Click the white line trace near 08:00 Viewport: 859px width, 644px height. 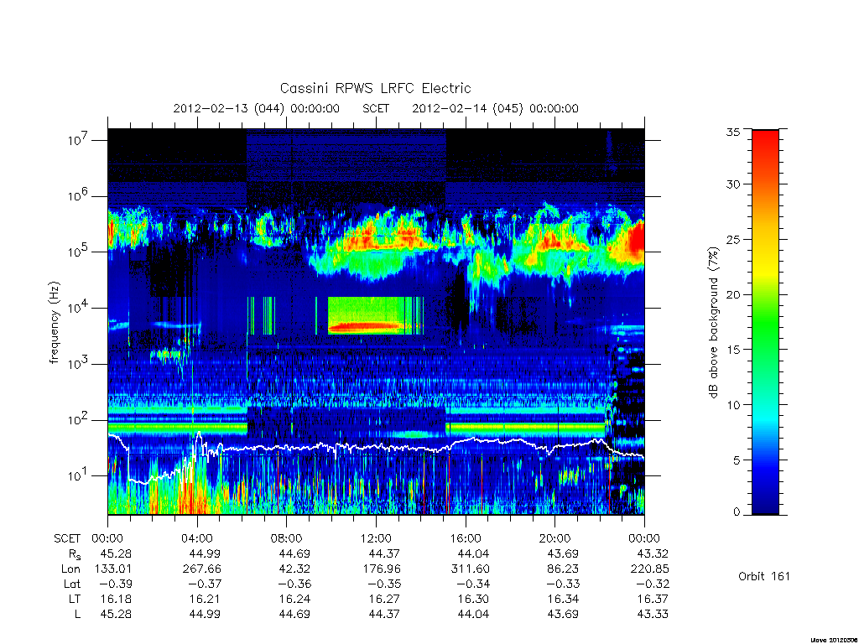coord(287,448)
